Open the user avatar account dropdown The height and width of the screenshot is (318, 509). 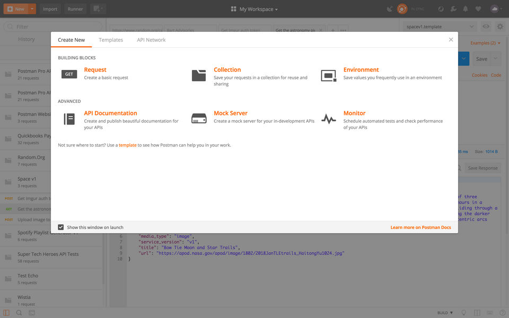[496, 9]
